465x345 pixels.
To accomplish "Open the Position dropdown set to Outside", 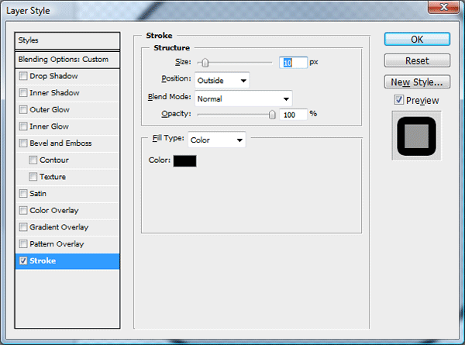I will (x=222, y=81).
